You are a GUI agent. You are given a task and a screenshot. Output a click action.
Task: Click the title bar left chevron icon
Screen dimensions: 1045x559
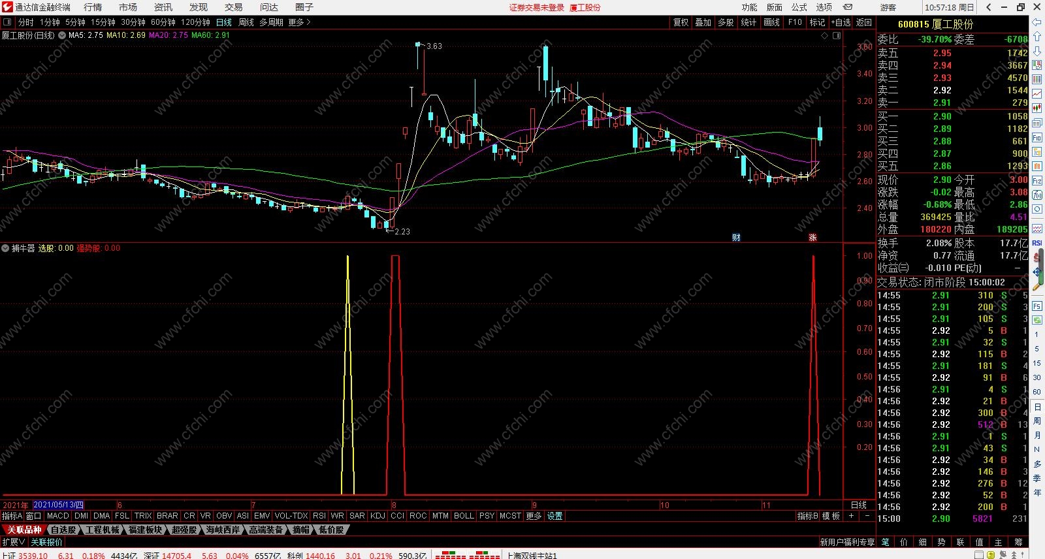click(989, 7)
